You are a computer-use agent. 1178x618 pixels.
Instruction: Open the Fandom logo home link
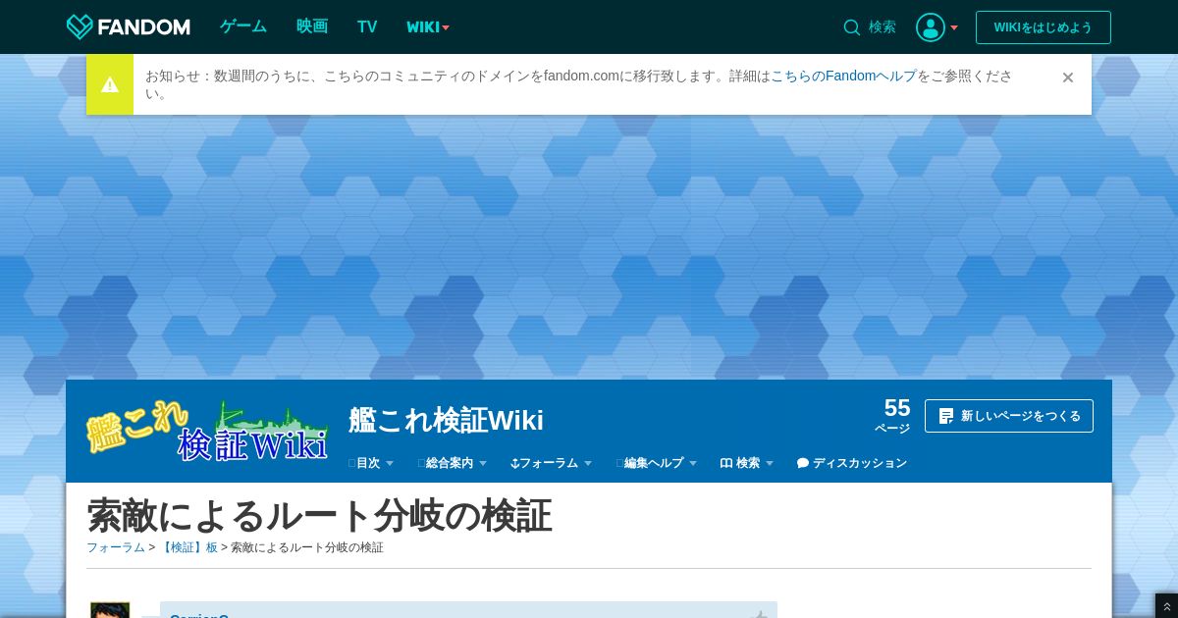(x=128, y=26)
